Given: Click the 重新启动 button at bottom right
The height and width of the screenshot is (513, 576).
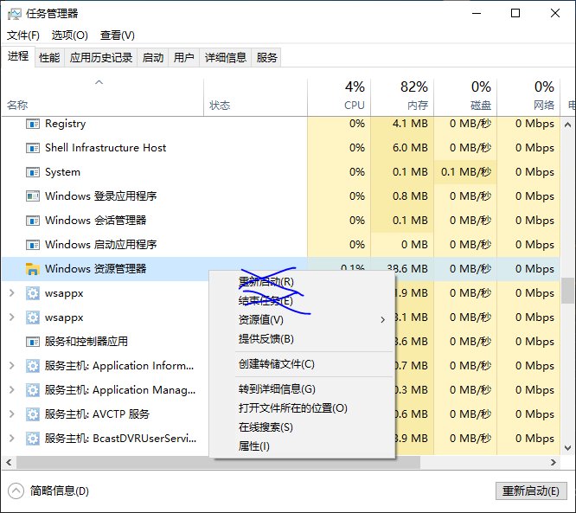Looking at the screenshot, I should tap(531, 491).
